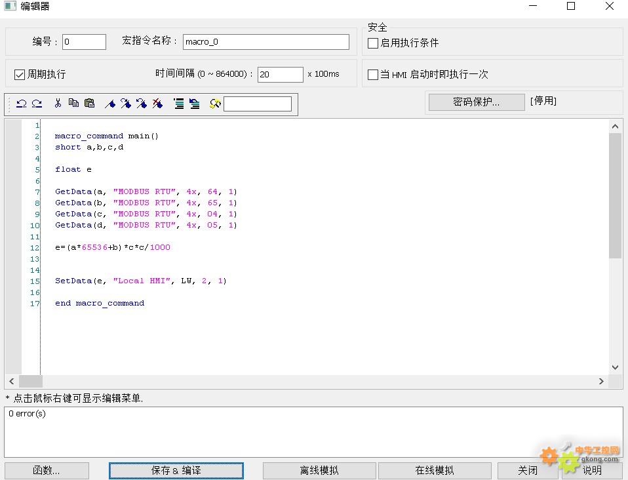Uncheck the 周期执行 checkbox
Image resolution: width=628 pixels, height=480 pixels.
(x=20, y=75)
